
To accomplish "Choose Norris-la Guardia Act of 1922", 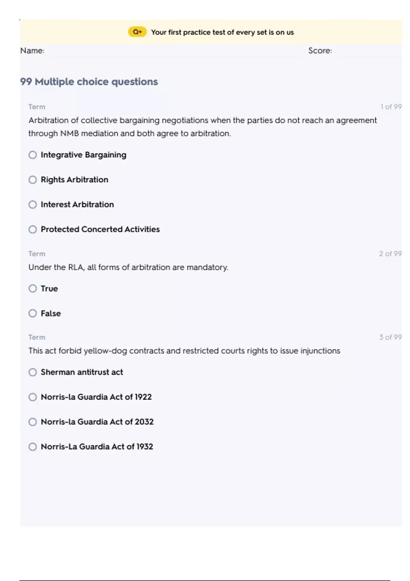I will click(x=33, y=397).
